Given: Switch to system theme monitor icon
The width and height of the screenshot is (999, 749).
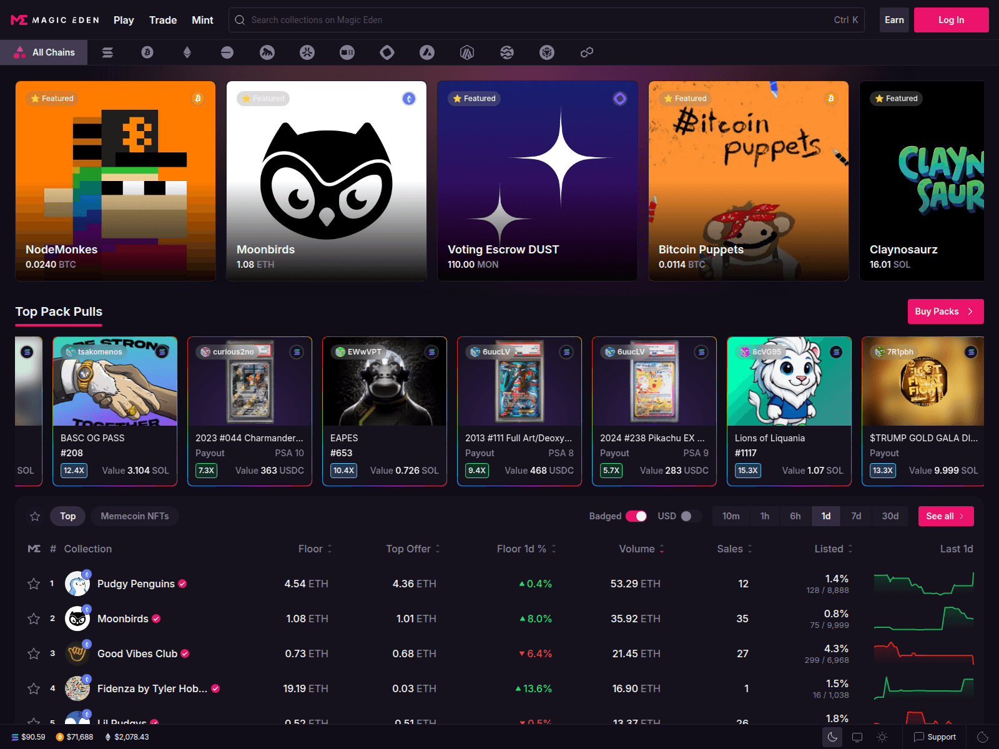Looking at the screenshot, I should pos(857,737).
